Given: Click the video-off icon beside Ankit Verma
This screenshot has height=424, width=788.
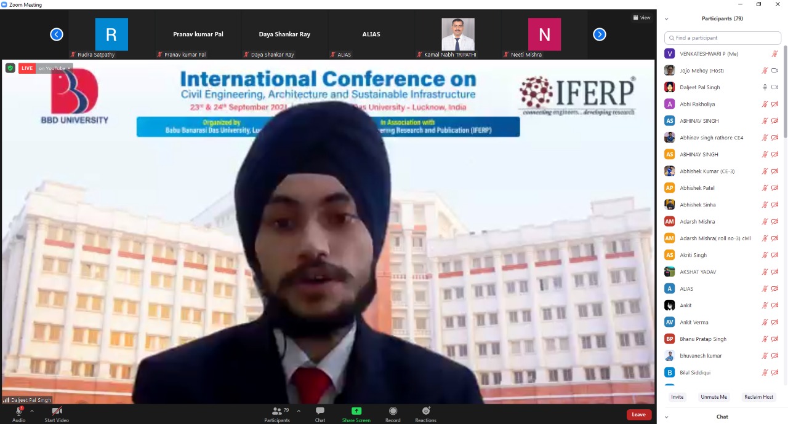Looking at the screenshot, I should [775, 322].
